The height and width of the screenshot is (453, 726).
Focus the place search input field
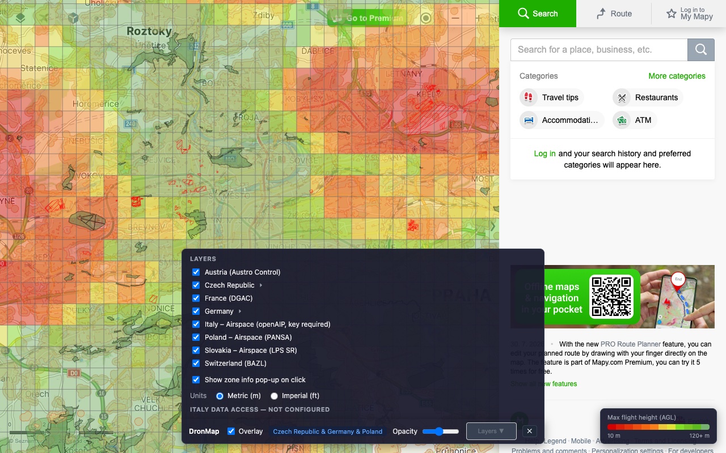coord(599,50)
